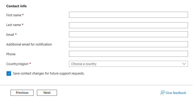Viewport: 194px width, 99px height.
Task: Go back with the Previous button
Action: (x=22, y=93)
